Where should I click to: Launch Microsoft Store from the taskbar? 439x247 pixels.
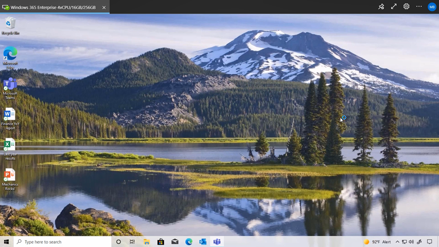(160, 242)
